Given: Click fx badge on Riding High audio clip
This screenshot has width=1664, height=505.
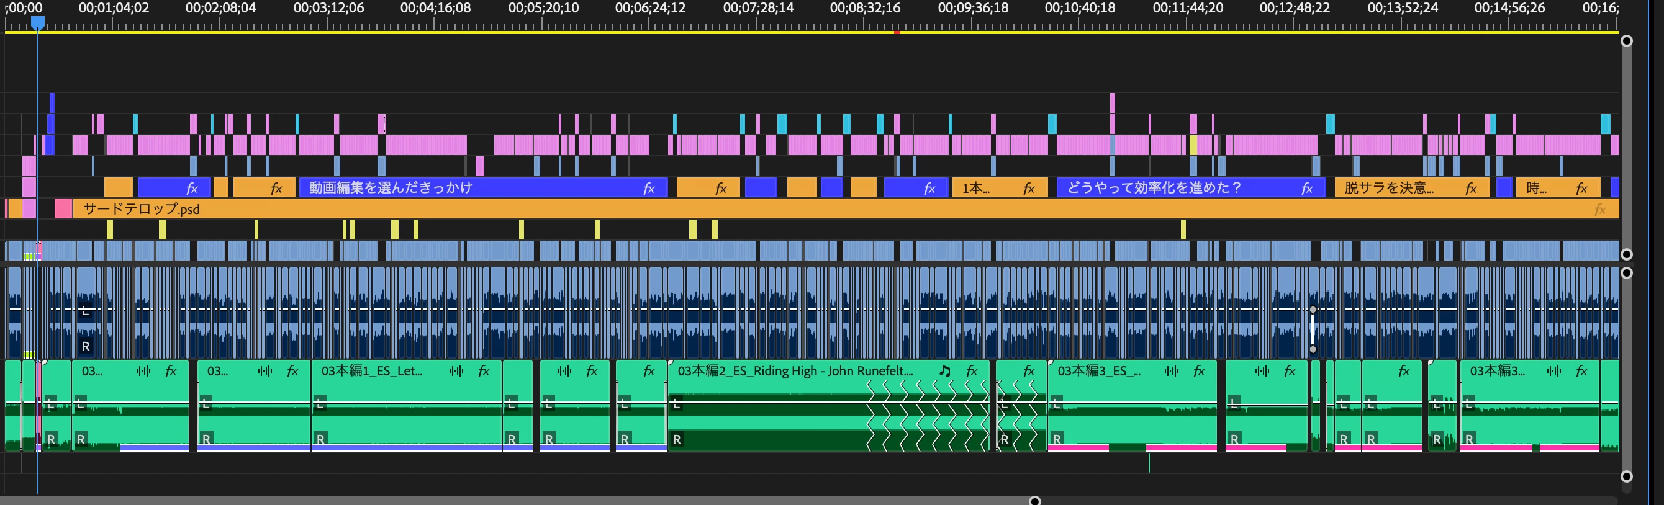Looking at the screenshot, I should (x=972, y=370).
